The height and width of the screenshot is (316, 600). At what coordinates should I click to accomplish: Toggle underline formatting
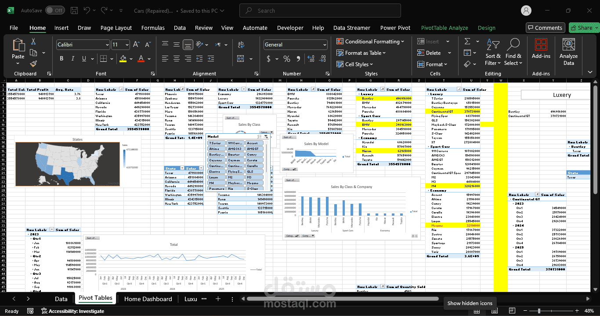pos(84,59)
